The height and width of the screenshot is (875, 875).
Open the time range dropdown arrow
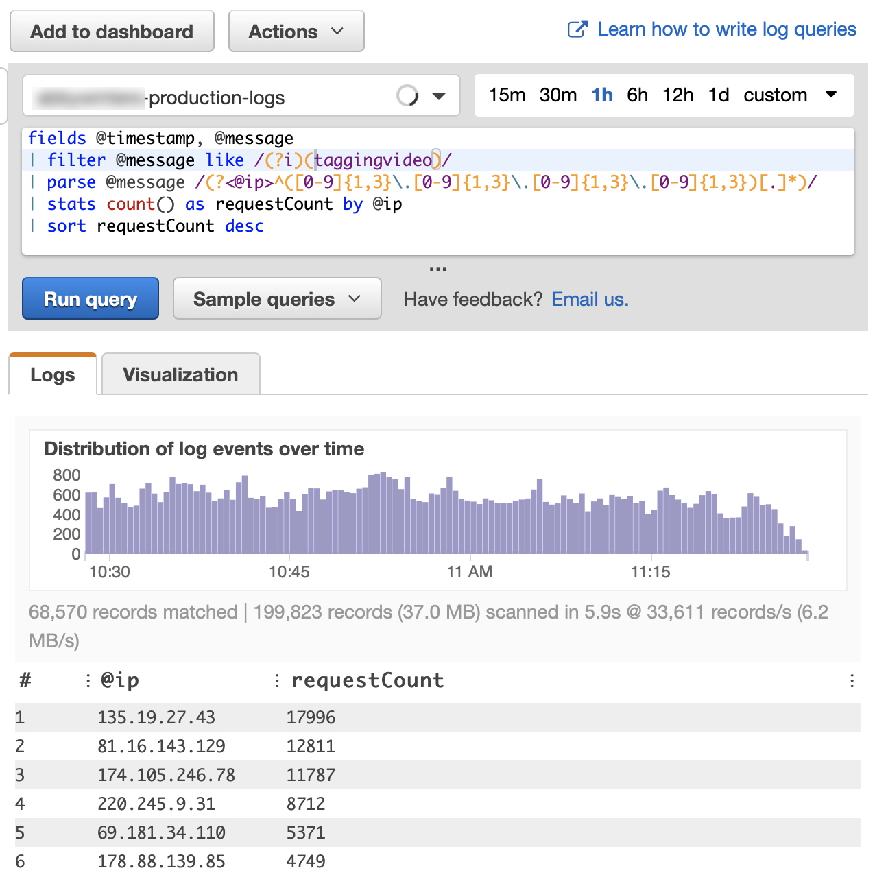pyautogui.click(x=831, y=95)
